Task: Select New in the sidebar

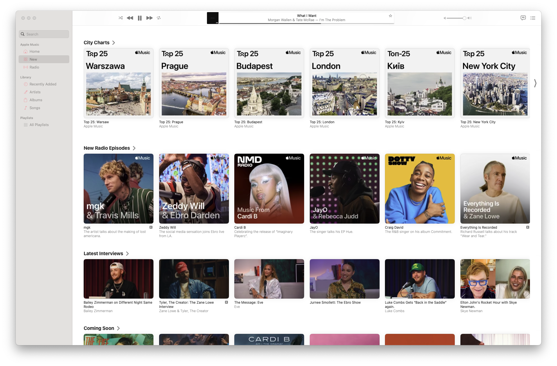Action: coord(44,59)
